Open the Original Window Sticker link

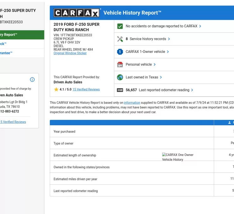pyautogui.click(x=70, y=53)
